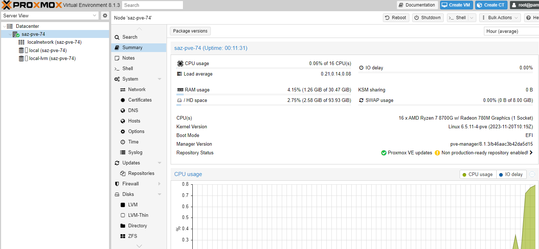
Task: Toggle the IO delay legend entry
Action: (x=511, y=174)
